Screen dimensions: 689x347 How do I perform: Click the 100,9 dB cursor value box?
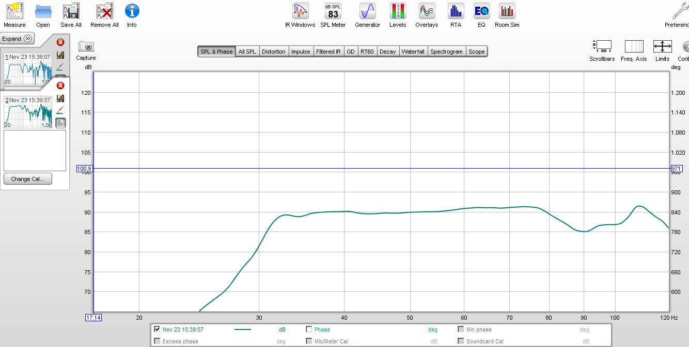[x=85, y=169]
